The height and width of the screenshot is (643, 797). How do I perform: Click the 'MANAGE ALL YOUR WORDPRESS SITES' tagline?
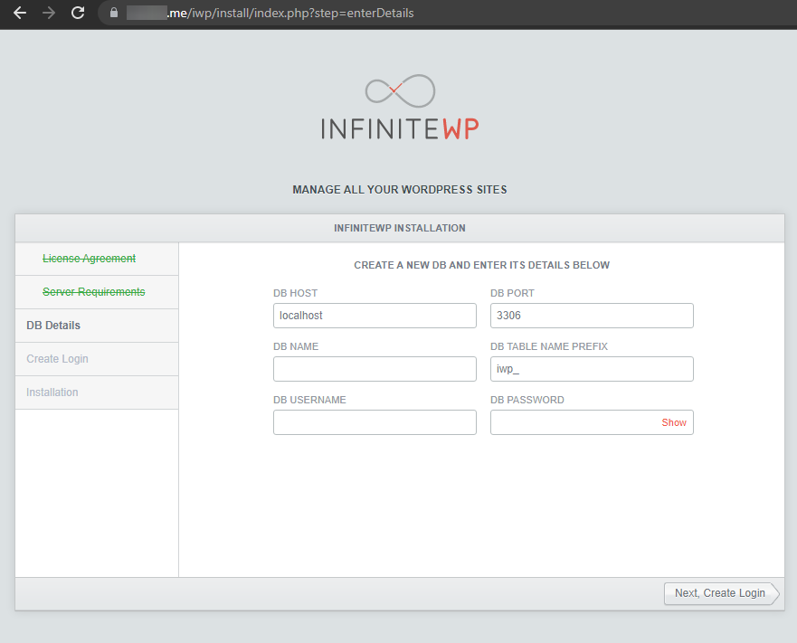(x=400, y=190)
